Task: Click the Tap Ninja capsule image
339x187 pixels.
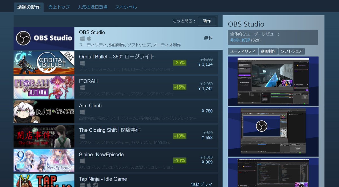Action: [44, 181]
